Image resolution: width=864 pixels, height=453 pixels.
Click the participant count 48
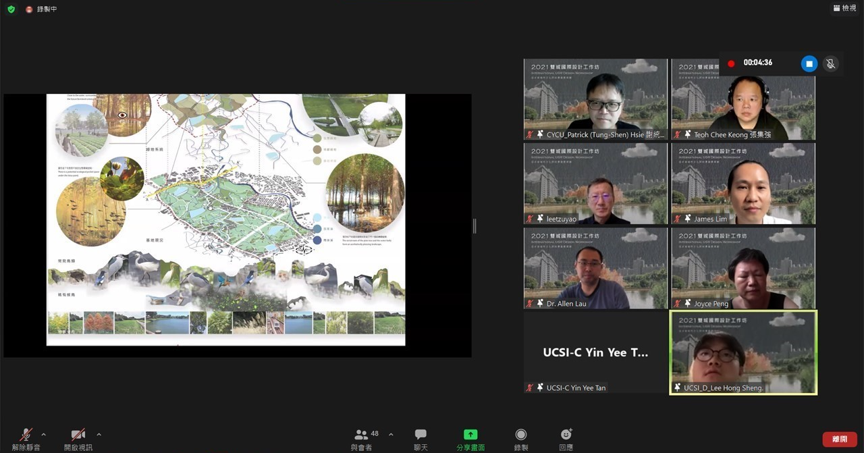click(375, 433)
